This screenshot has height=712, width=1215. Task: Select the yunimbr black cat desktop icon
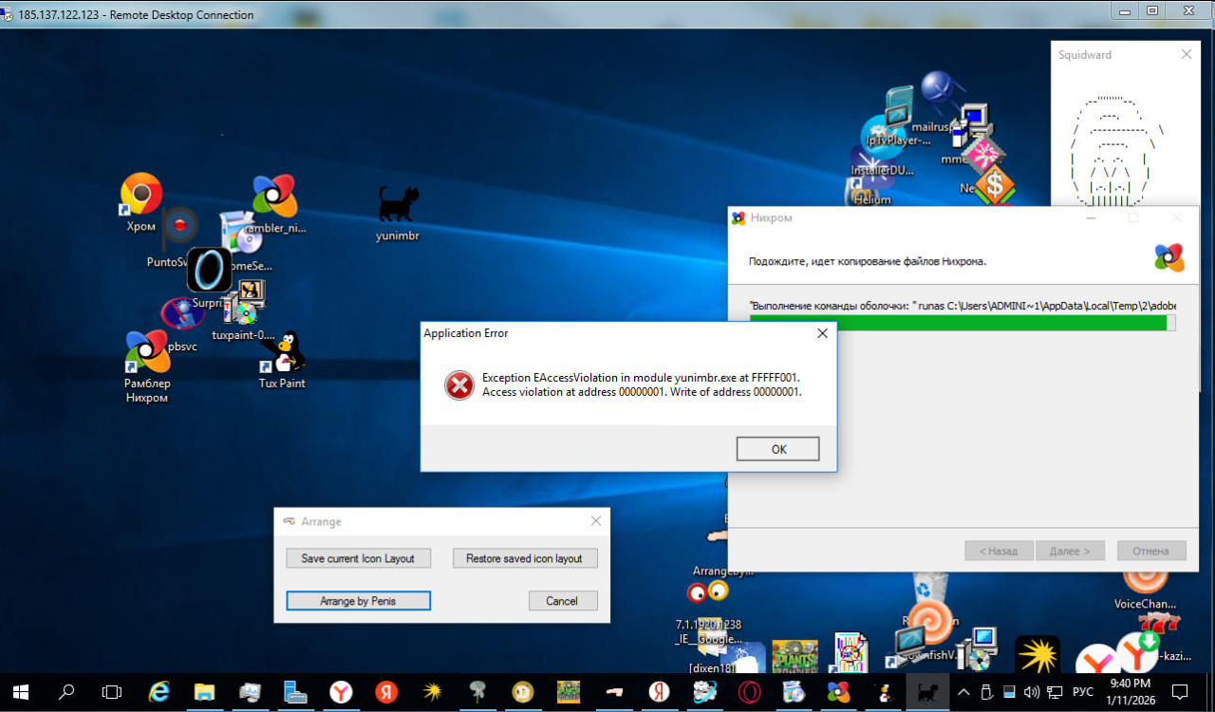point(398,214)
